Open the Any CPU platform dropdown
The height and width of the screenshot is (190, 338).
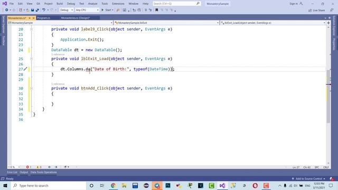87,10
